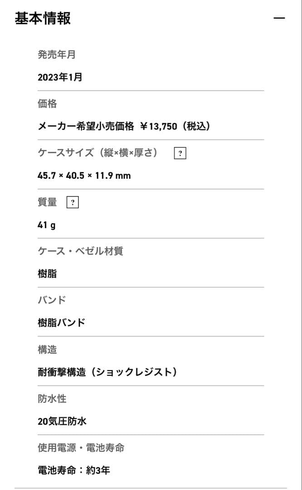Select the 発売年月 label
This screenshot has height=490, width=302.
coord(56,55)
